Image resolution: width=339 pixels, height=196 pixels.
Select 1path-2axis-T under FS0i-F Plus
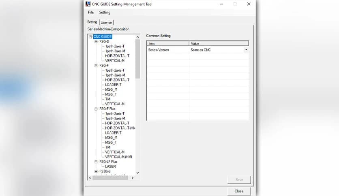click(115, 113)
